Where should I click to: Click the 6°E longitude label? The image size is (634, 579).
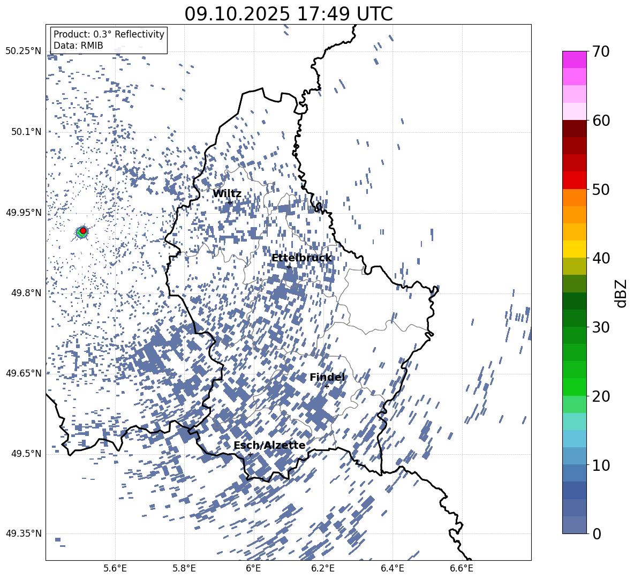pos(253,569)
